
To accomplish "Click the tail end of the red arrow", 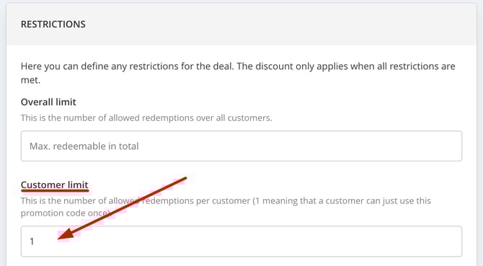I will [x=185, y=178].
